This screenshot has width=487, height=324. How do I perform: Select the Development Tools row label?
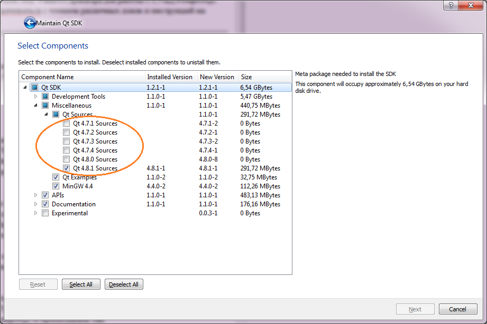pyautogui.click(x=79, y=97)
